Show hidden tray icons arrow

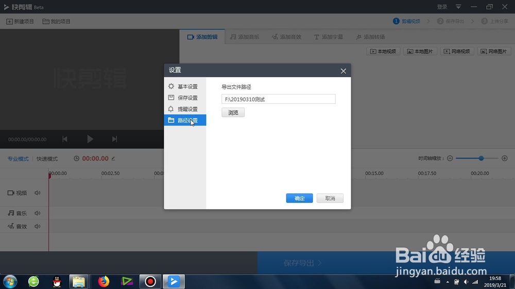point(448,282)
